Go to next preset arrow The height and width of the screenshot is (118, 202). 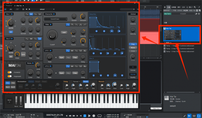(x=29, y=9)
